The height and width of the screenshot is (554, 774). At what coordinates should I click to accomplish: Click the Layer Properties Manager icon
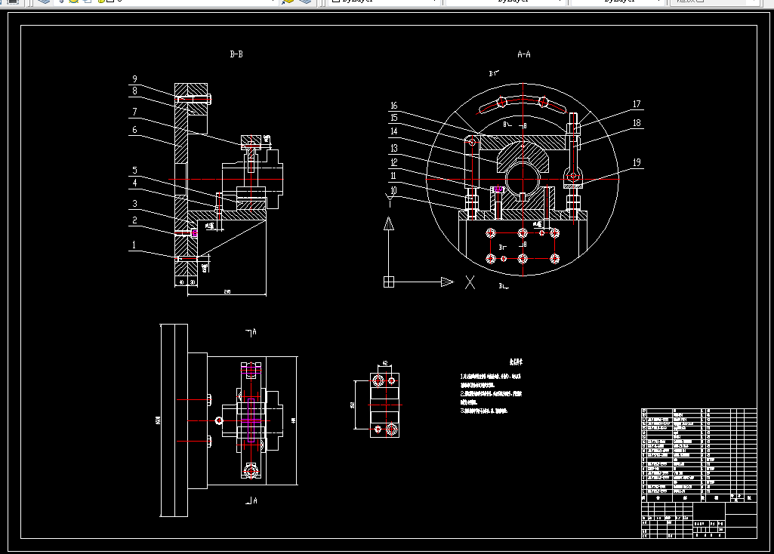pyautogui.click(x=44, y=2)
